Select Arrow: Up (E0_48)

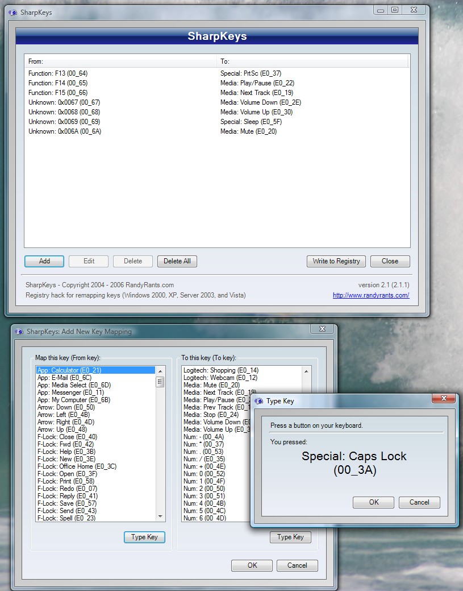point(95,429)
